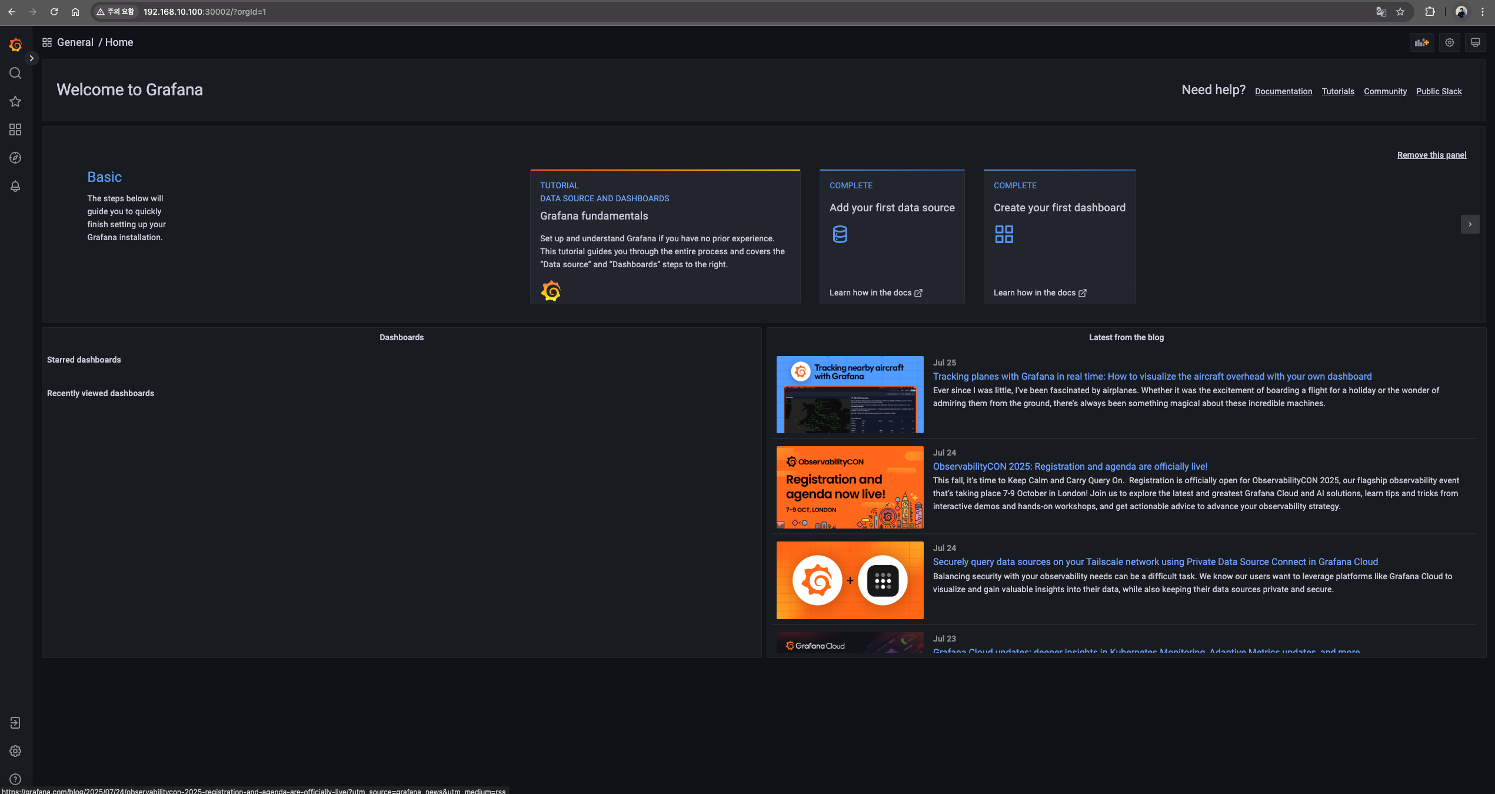Open the Dashboards grid icon in sidebar

(15, 129)
